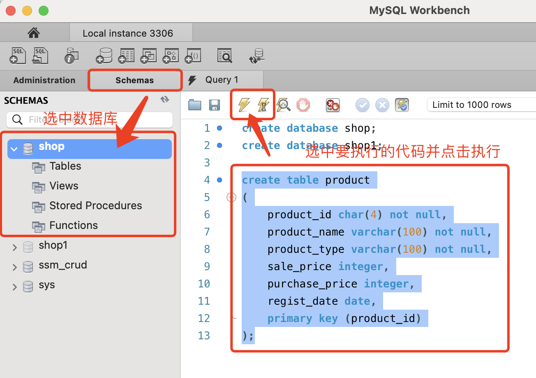
Task: Click 'regist_date' in the code
Action: tap(303, 301)
